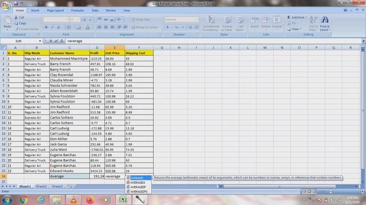The image size is (366, 205).
Task: Click the Center alignment icon
Action: (106, 27)
